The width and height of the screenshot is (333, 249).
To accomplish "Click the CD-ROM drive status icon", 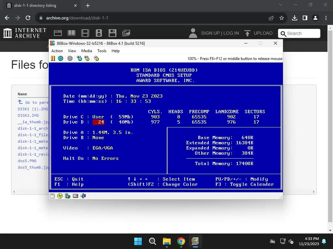I will click(60, 196).
